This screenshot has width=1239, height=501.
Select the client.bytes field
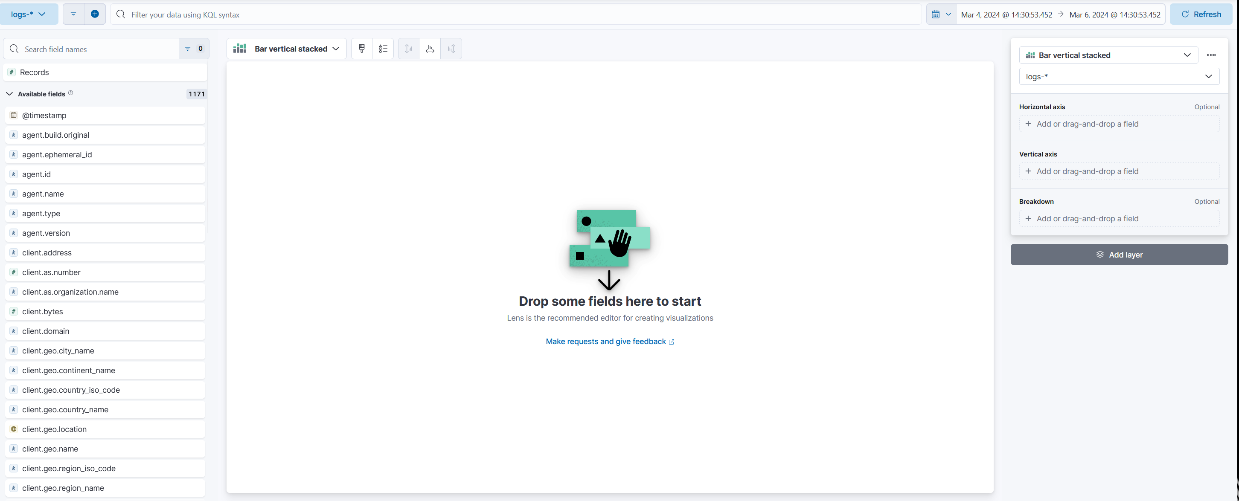42,312
